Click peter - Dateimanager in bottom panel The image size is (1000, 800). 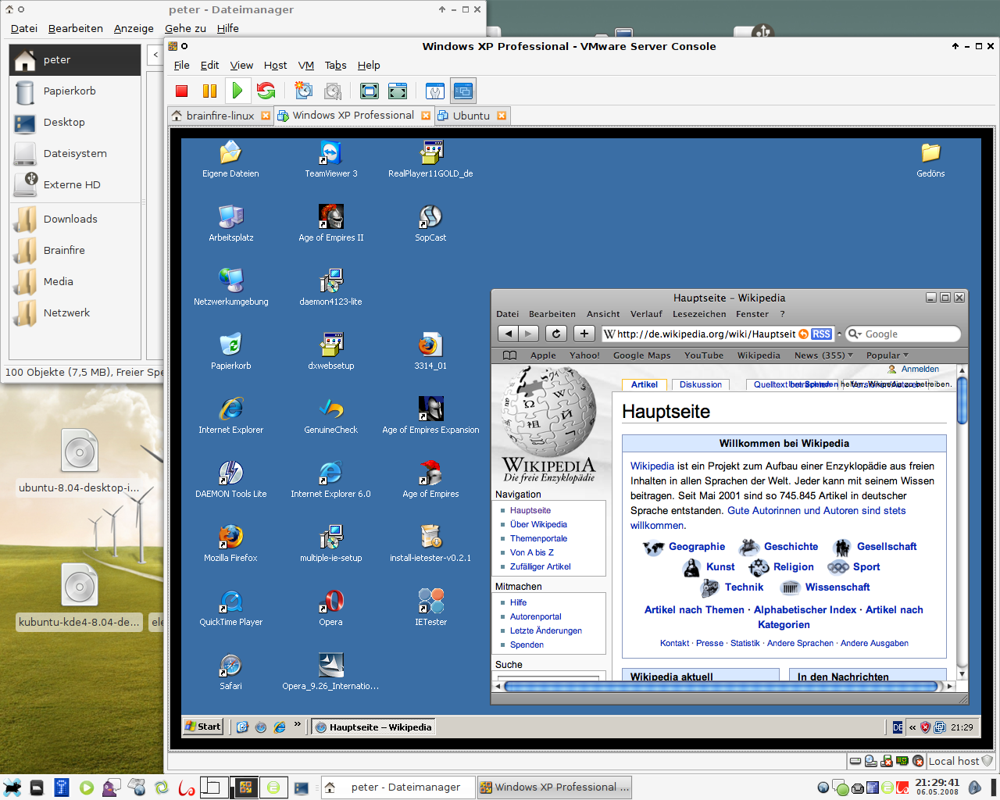(398, 787)
